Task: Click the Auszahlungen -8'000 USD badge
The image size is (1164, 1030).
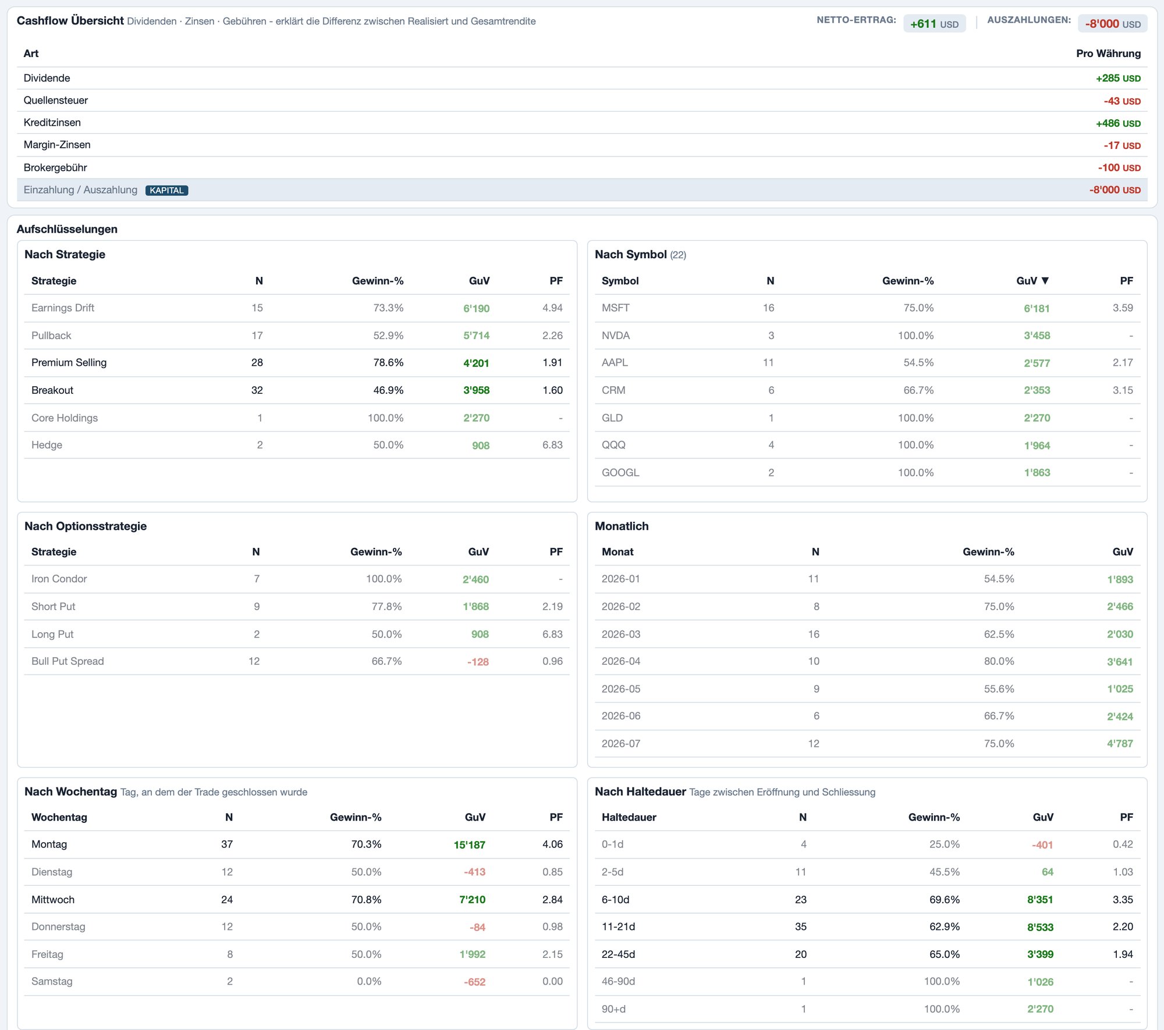Action: 1112,24
